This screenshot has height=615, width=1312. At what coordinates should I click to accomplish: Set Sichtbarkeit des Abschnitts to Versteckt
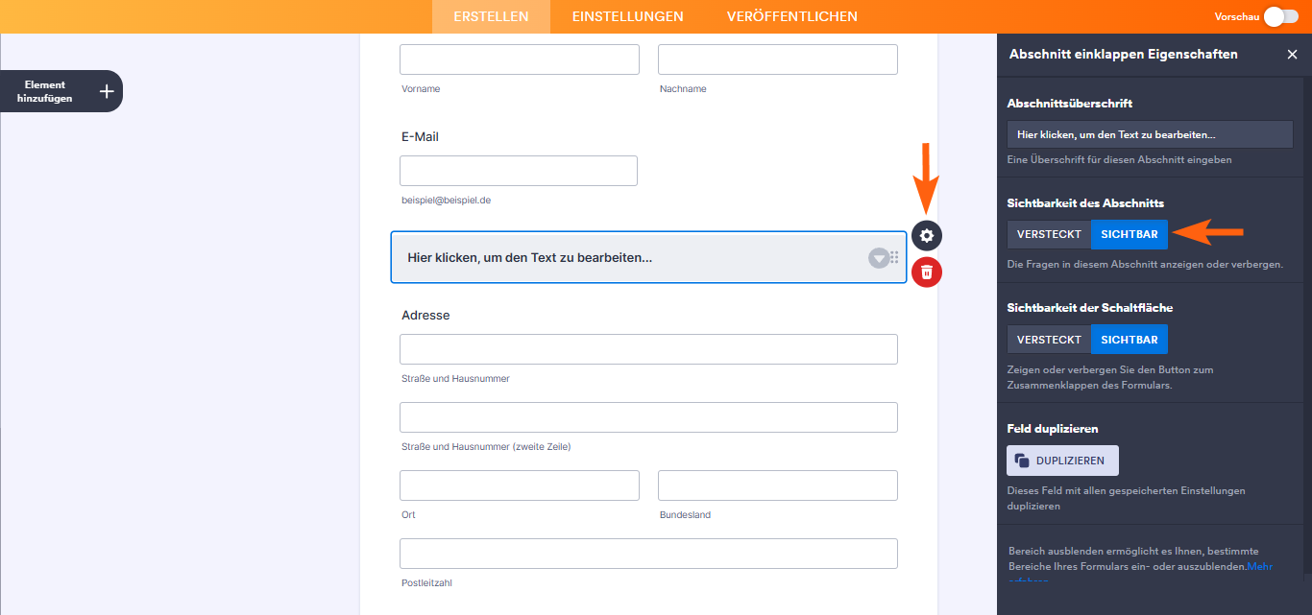(1049, 235)
